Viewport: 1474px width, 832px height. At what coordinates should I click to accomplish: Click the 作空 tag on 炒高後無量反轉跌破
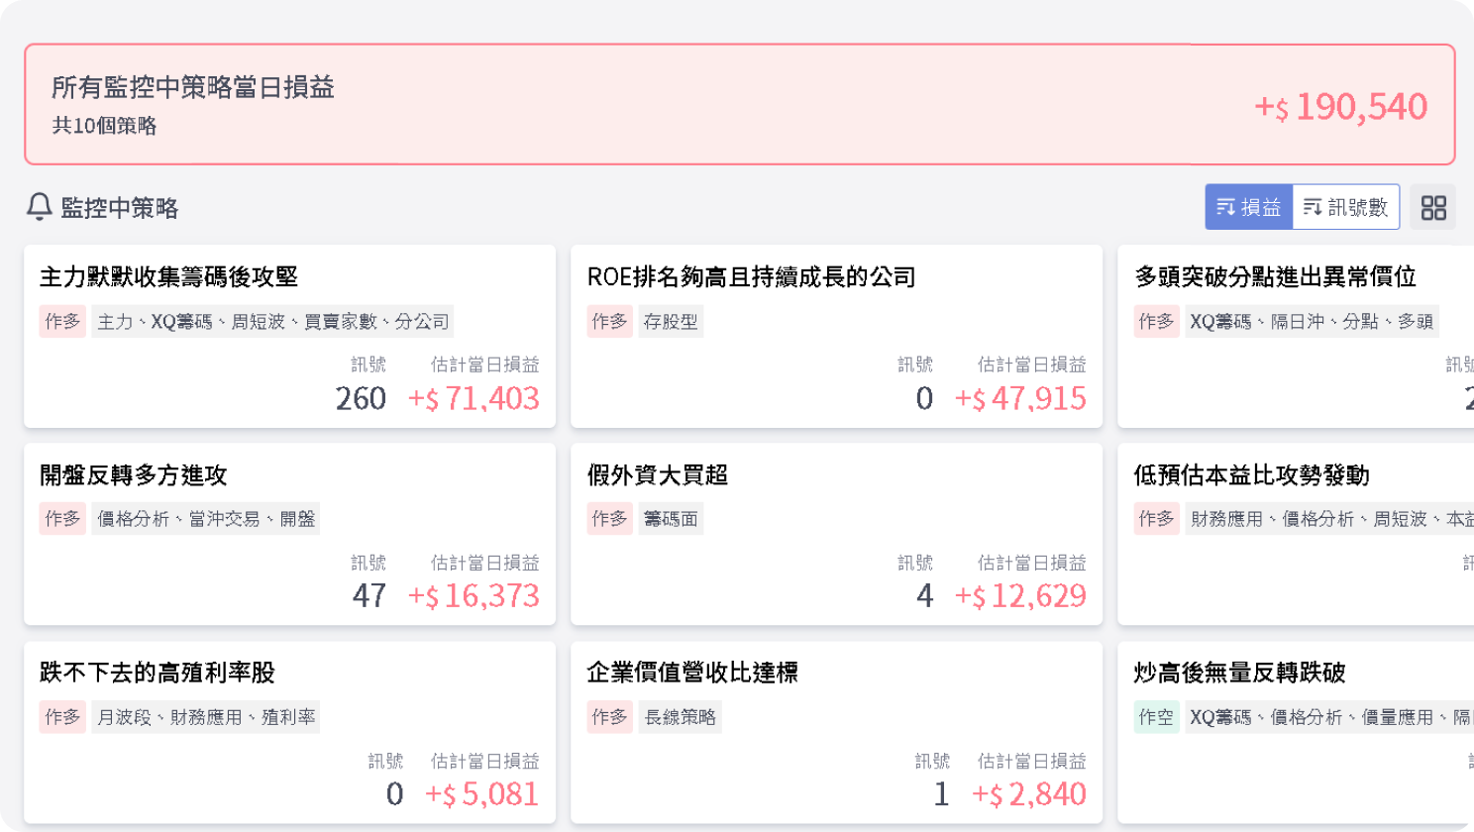(1156, 717)
